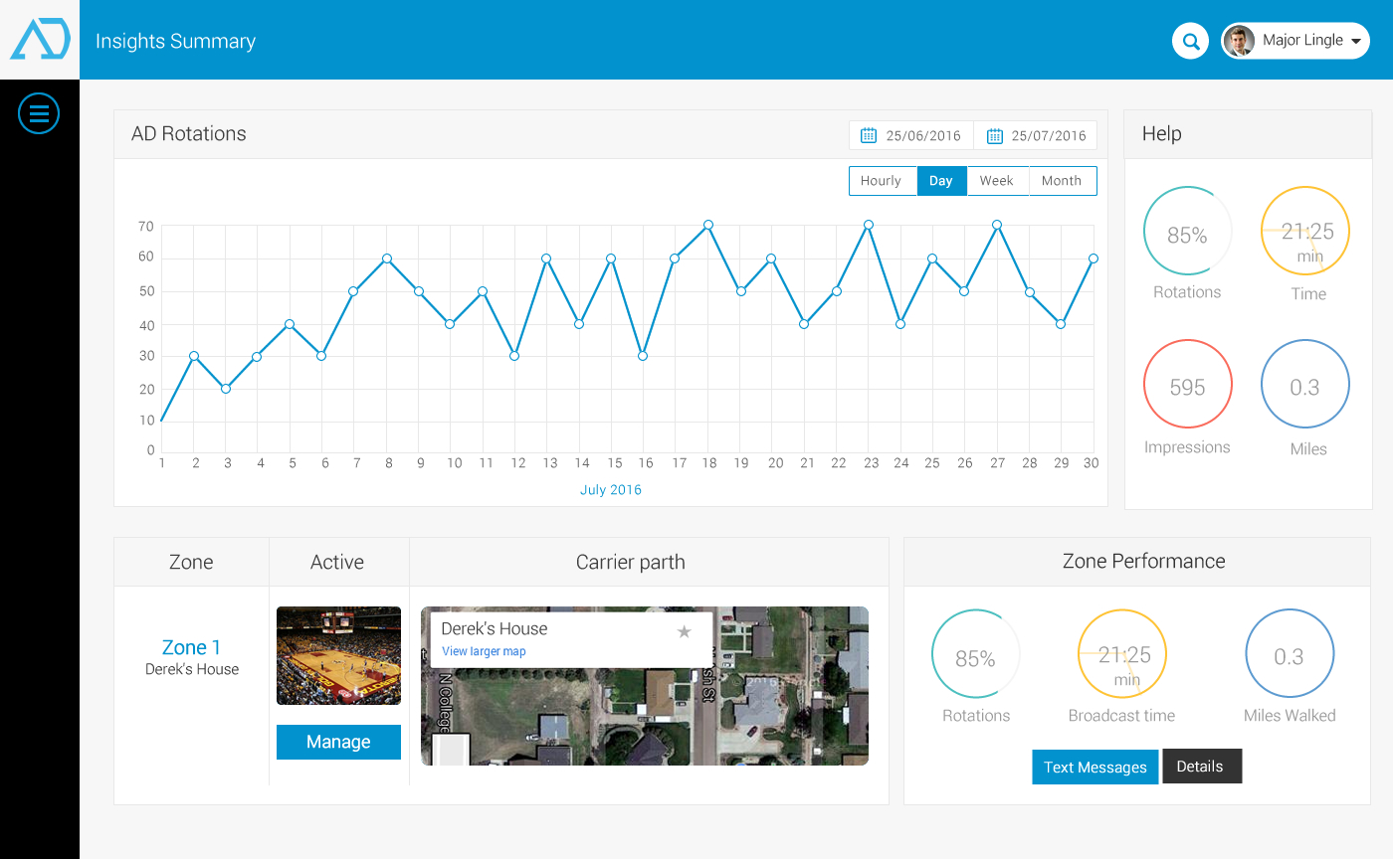This screenshot has height=859, width=1393.
Task: Click calendar icon beside 25/07/2016
Action: [x=993, y=135]
